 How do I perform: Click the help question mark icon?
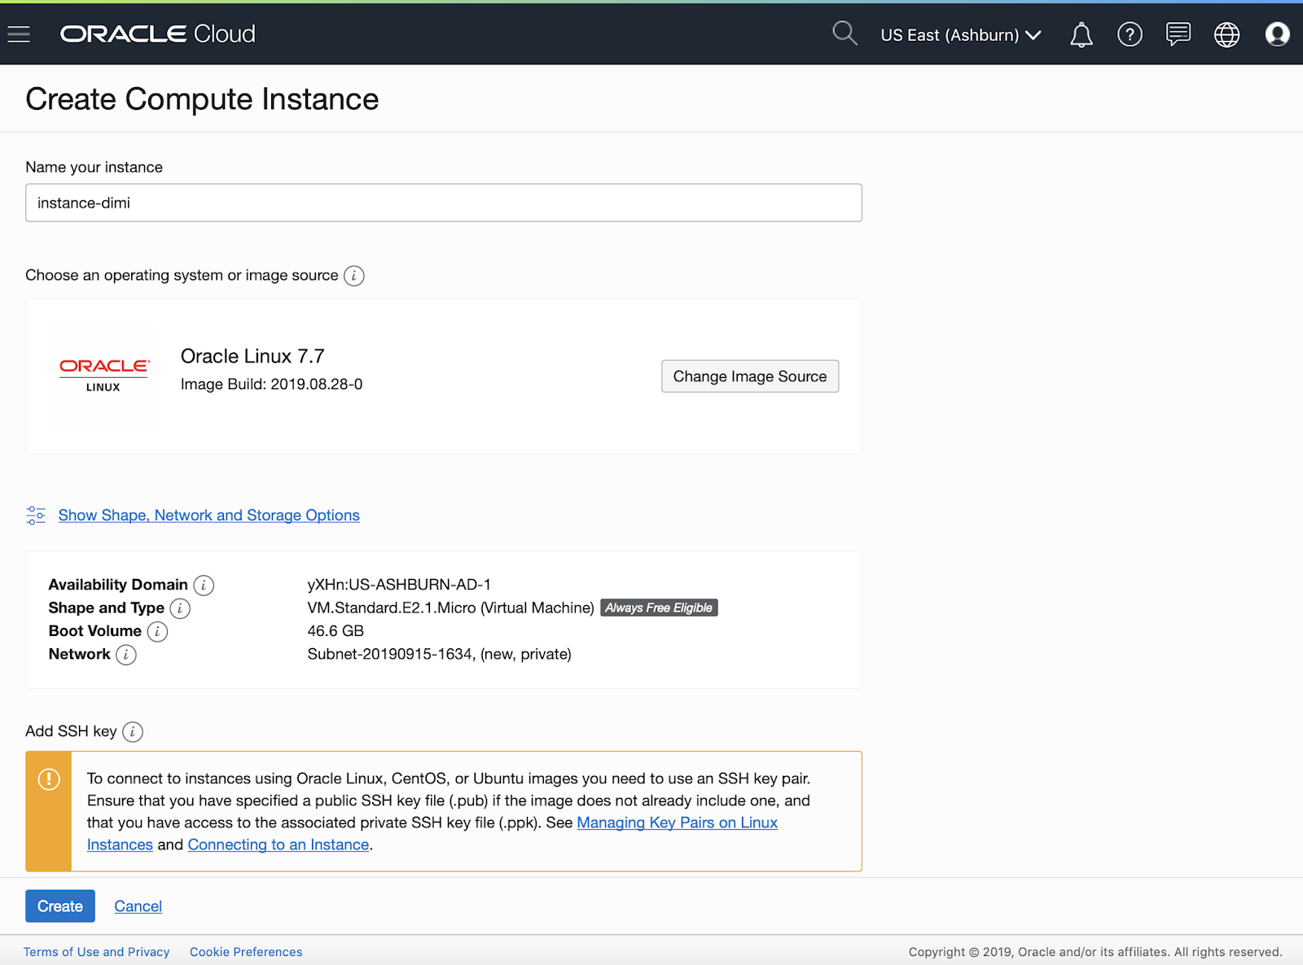pos(1130,34)
